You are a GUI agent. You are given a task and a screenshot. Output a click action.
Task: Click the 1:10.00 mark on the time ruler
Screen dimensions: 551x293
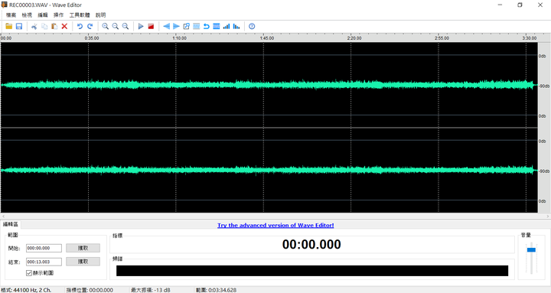coord(179,38)
